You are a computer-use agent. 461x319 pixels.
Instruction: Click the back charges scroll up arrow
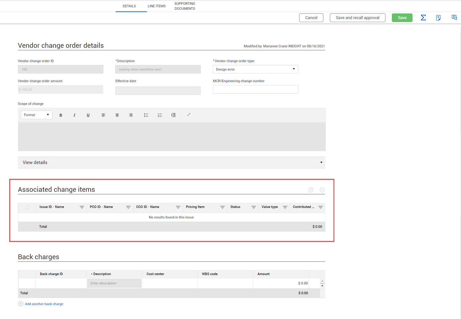[x=322, y=281]
